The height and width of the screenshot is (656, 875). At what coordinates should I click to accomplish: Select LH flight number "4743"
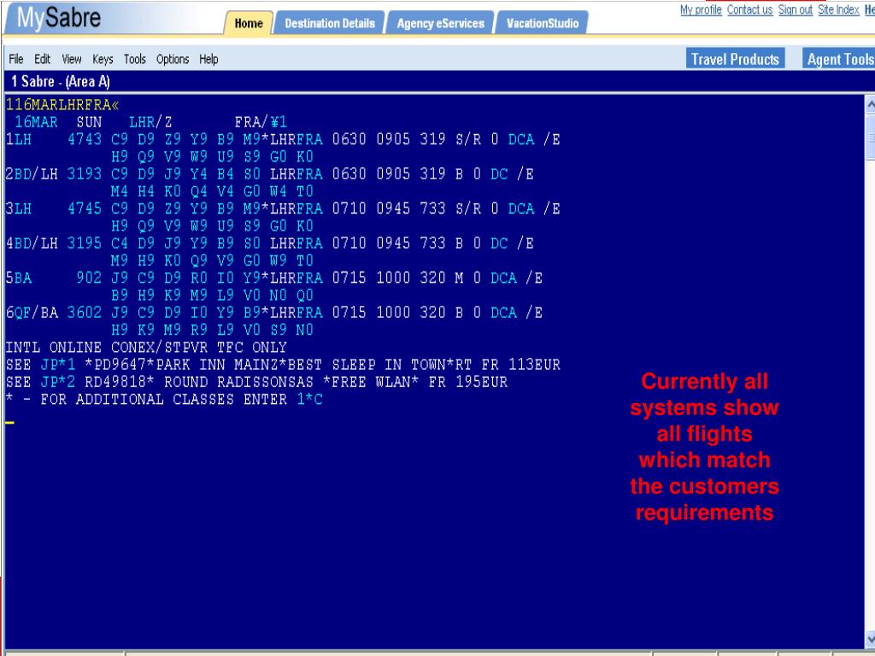(x=85, y=139)
